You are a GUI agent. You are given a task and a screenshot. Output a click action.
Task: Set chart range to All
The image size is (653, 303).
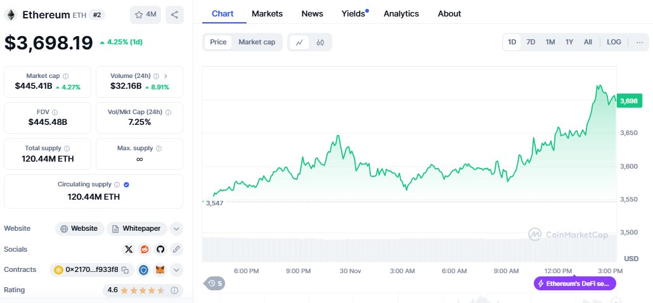point(588,42)
